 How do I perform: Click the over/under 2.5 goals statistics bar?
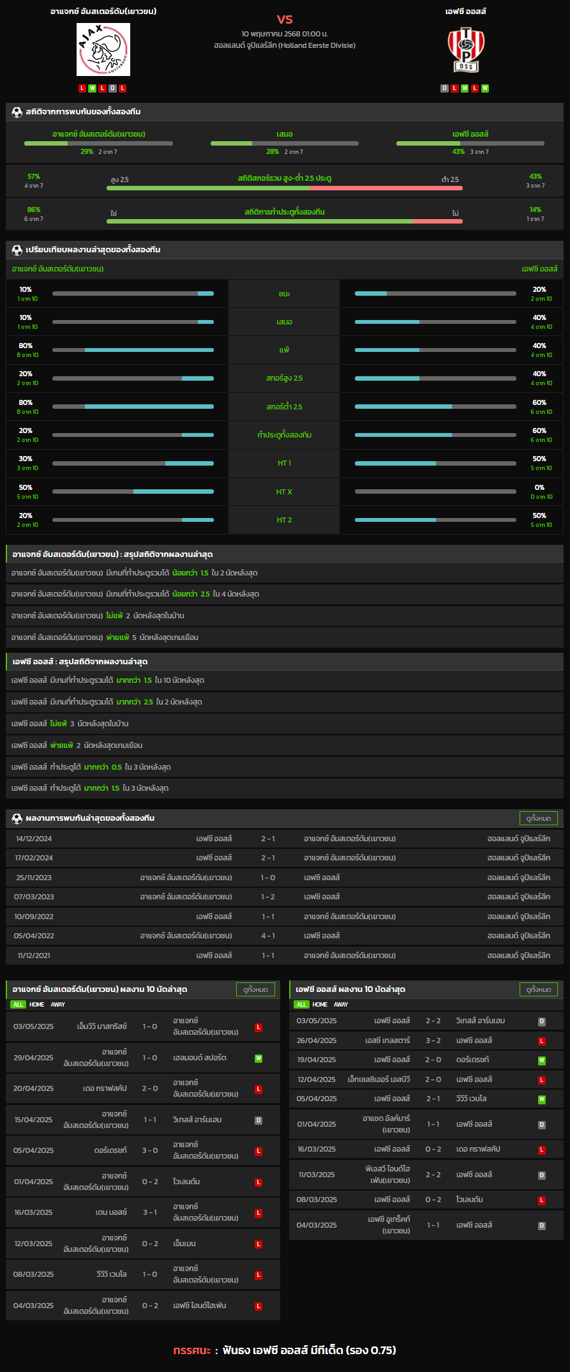pyautogui.click(x=285, y=188)
